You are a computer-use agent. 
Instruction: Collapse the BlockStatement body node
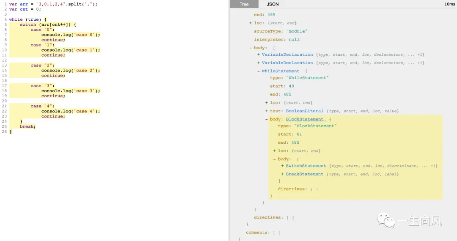(x=267, y=119)
